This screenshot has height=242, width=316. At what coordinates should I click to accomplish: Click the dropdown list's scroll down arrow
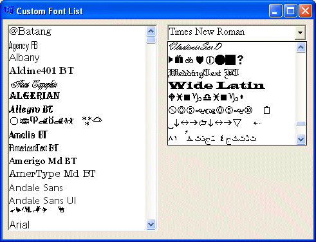[301, 140]
